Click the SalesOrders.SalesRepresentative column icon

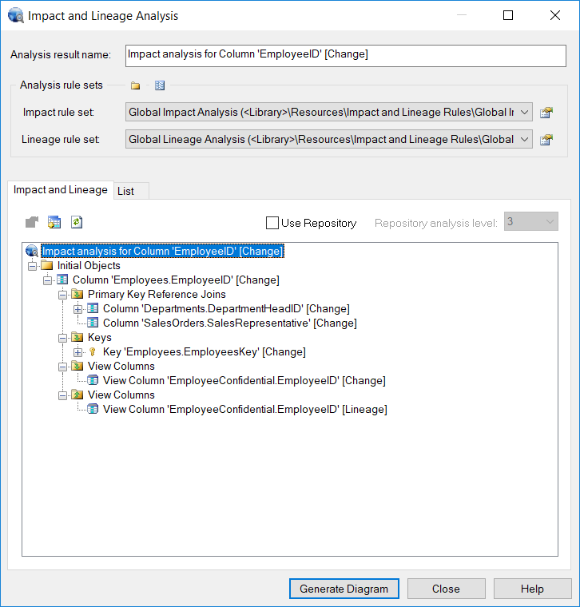tap(93, 323)
